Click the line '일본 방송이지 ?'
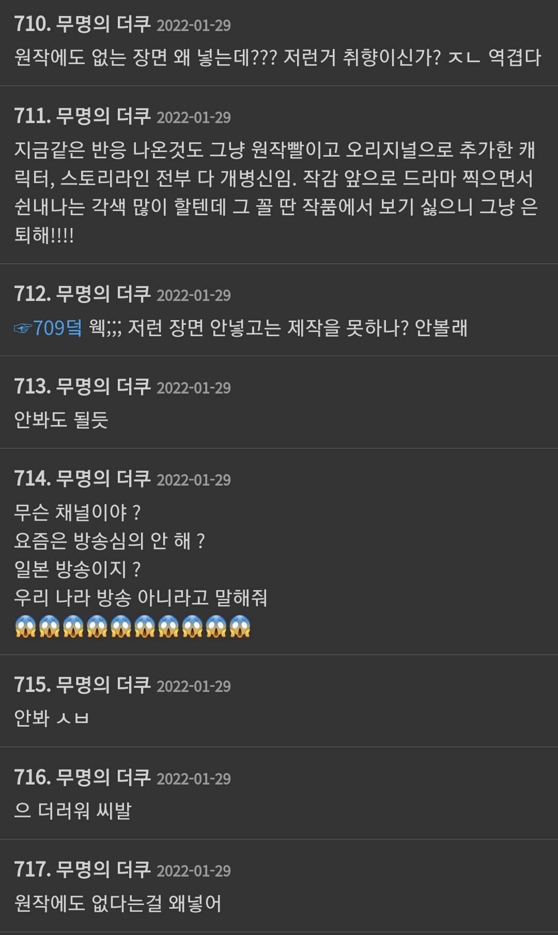The width and height of the screenshot is (558, 935). [x=78, y=569]
